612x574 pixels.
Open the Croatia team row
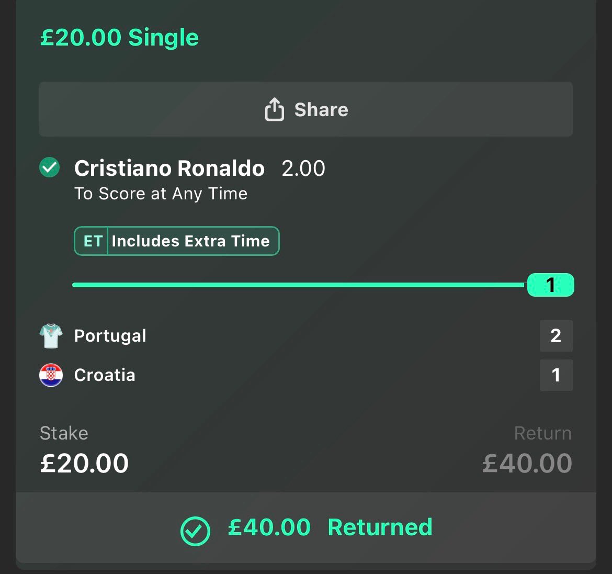coord(306,375)
